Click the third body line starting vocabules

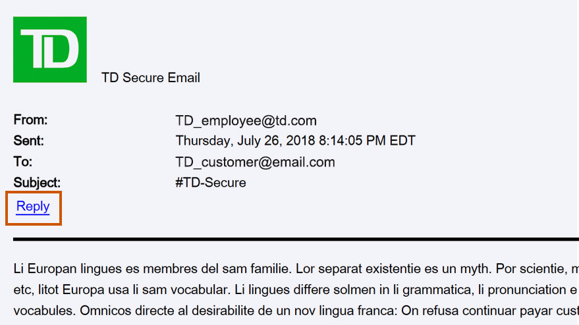[x=296, y=311]
